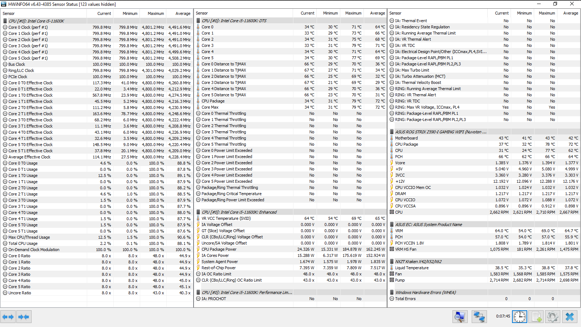Viewport: 581px width, 327px height.
Task: Select the Performance Lim... section header
Action: click(290, 292)
